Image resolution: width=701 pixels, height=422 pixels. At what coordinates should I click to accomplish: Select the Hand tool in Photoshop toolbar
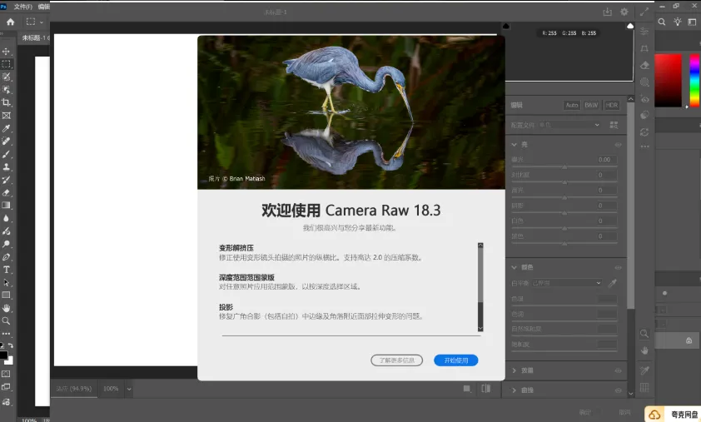[7, 308]
